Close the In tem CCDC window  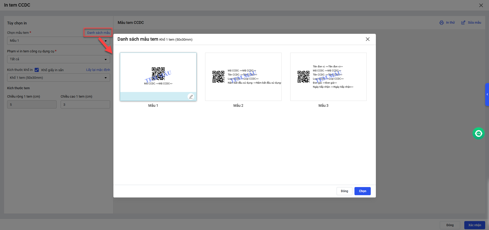click(x=481, y=5)
